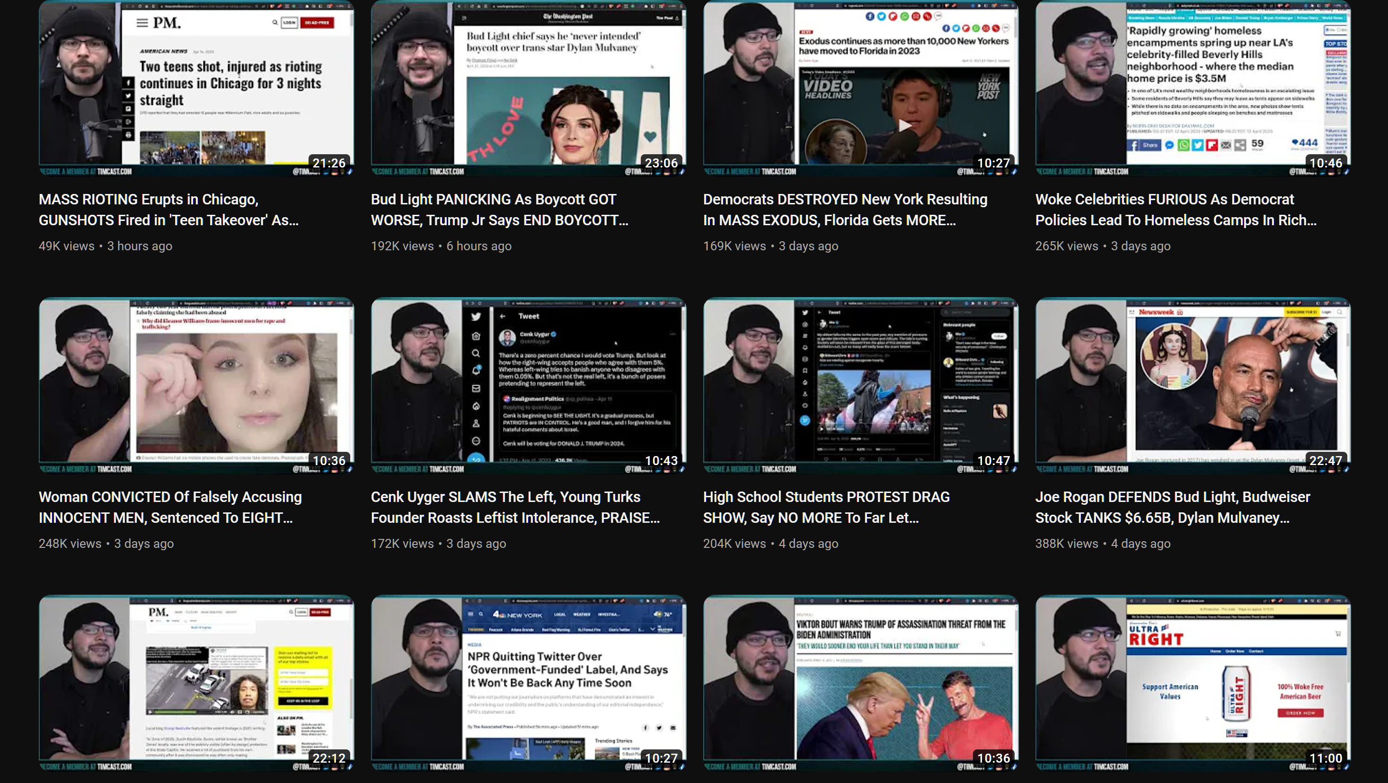
Task: Click '3 days ago' under Woman CONVICTED video
Action: click(x=144, y=544)
